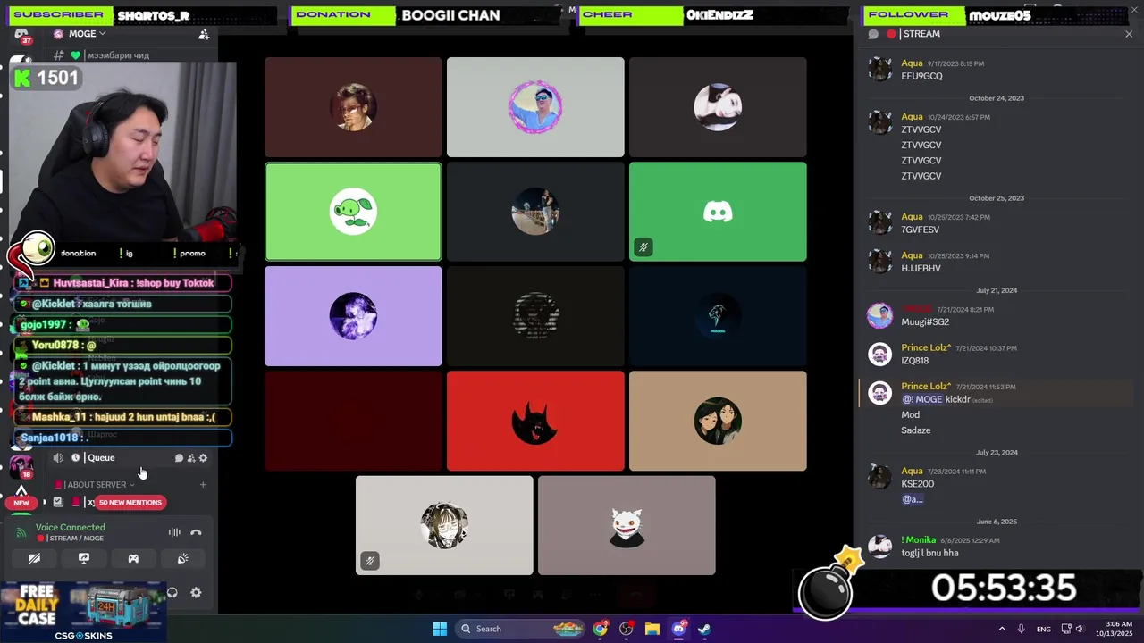Viewport: 1144px width, 643px height.
Task: Focus the red tile with black bat avatar
Action: pyautogui.click(x=535, y=421)
